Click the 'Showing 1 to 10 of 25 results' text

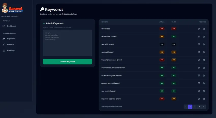(x=112, y=107)
